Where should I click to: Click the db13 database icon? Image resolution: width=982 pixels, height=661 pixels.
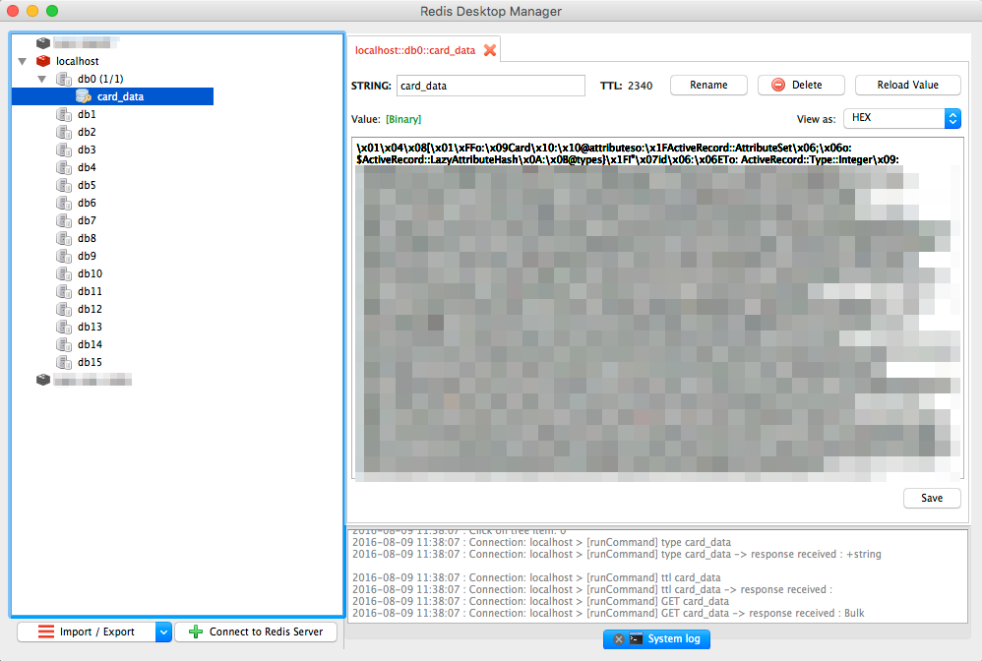click(x=64, y=327)
